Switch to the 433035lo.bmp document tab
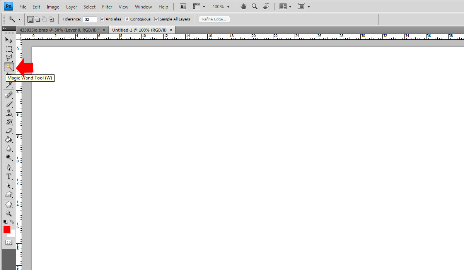Screen dimensions: 464x270 [x=59, y=30]
